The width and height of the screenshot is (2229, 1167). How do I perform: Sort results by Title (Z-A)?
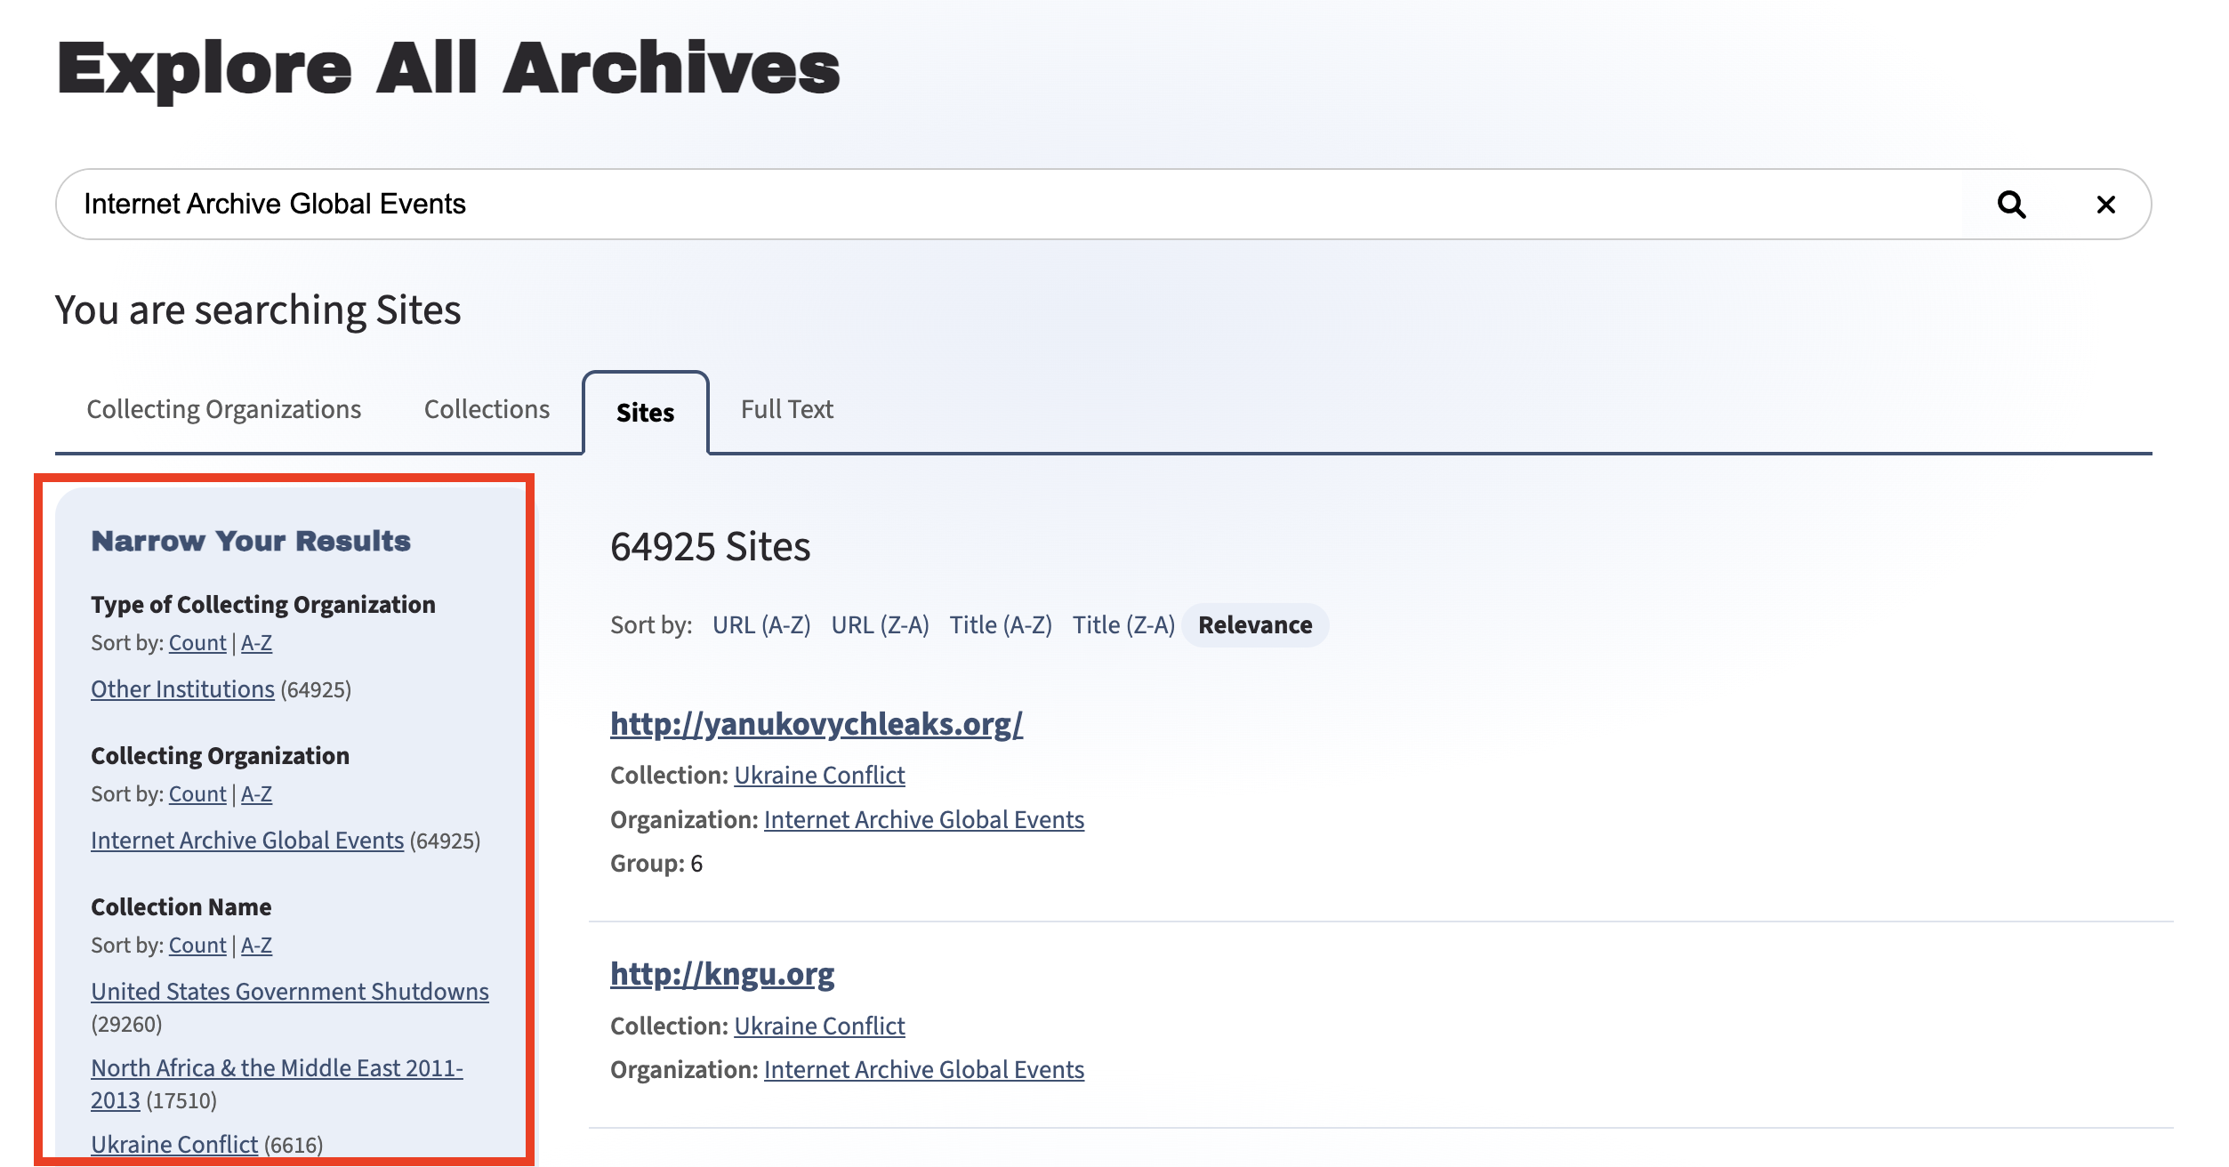(1123, 625)
